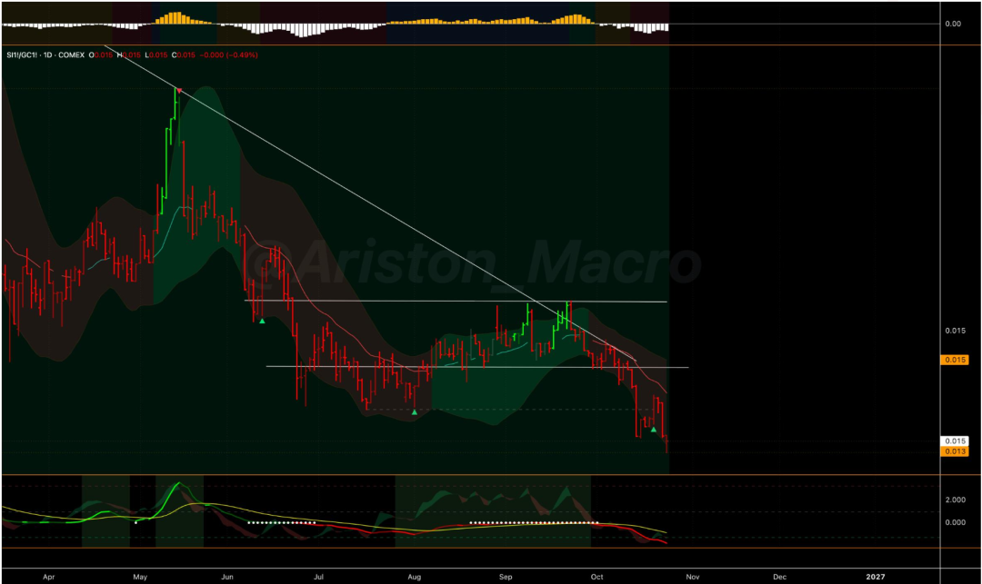Viewport: 982px width, 584px height.
Task: Select the descending diagonal trendline
Action: point(369,203)
